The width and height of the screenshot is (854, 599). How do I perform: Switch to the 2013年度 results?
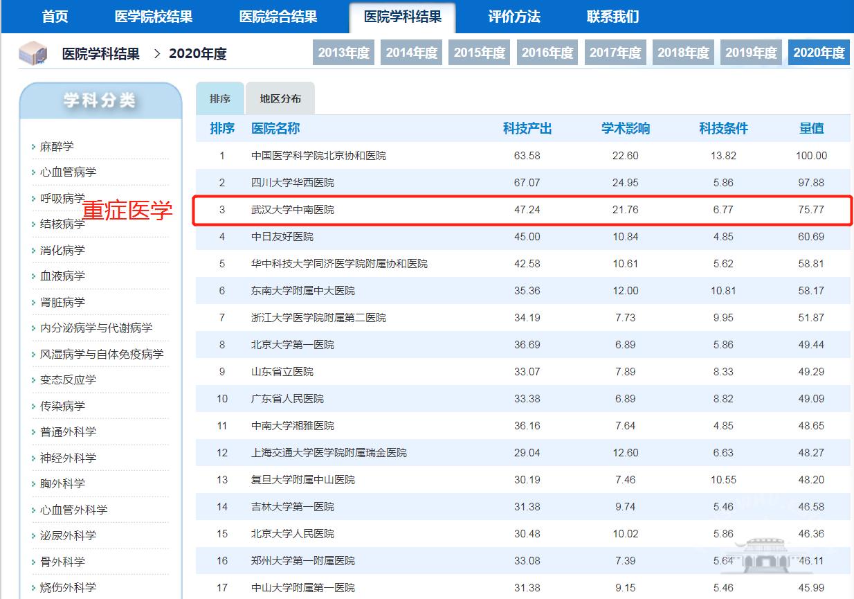click(x=344, y=53)
